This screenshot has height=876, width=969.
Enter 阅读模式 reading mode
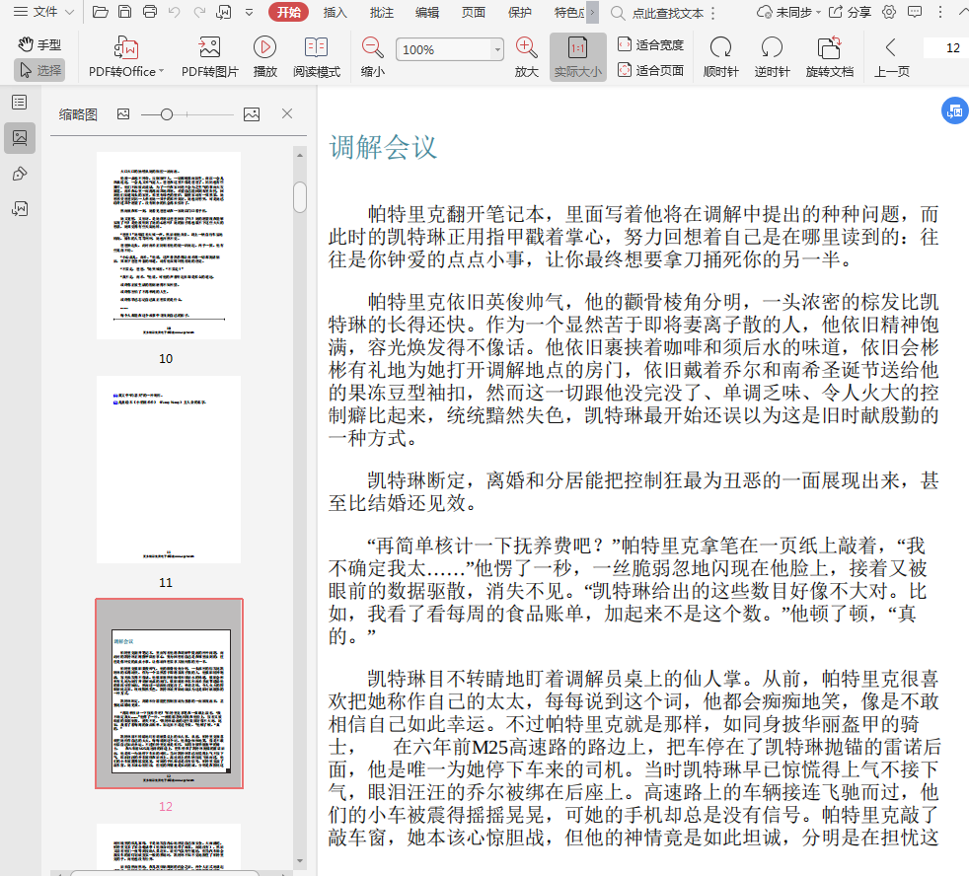tap(316, 47)
